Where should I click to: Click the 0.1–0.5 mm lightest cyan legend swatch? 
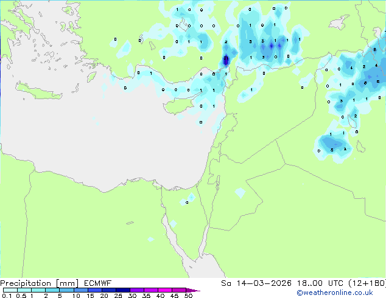coord(10,290)
